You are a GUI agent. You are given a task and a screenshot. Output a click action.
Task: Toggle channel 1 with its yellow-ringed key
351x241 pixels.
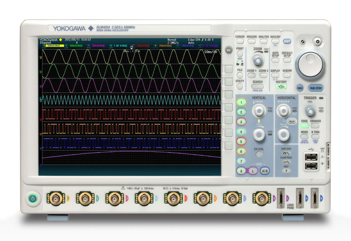point(241,102)
